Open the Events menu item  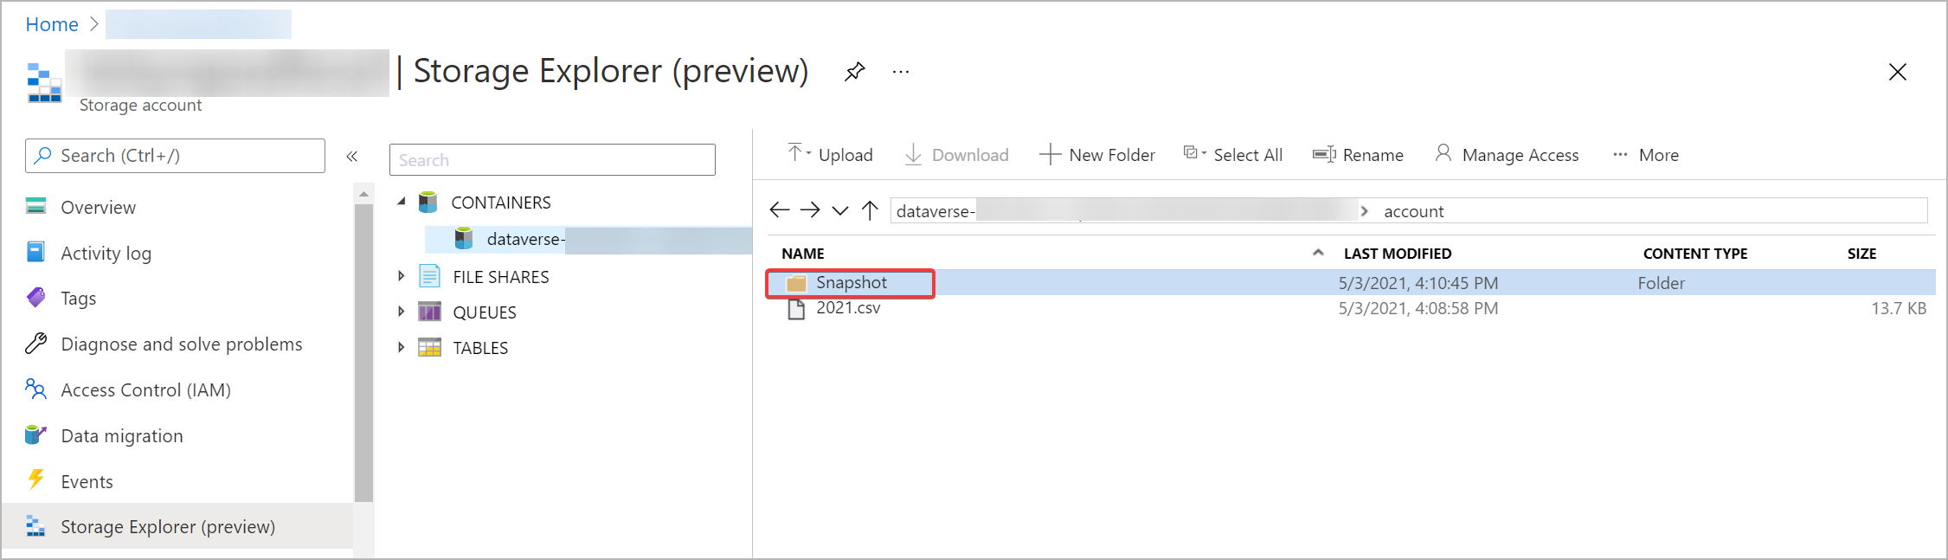[87, 482]
